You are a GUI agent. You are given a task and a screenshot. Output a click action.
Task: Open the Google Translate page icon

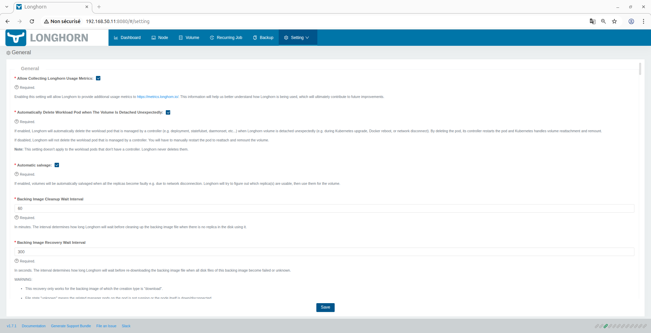pyautogui.click(x=593, y=21)
